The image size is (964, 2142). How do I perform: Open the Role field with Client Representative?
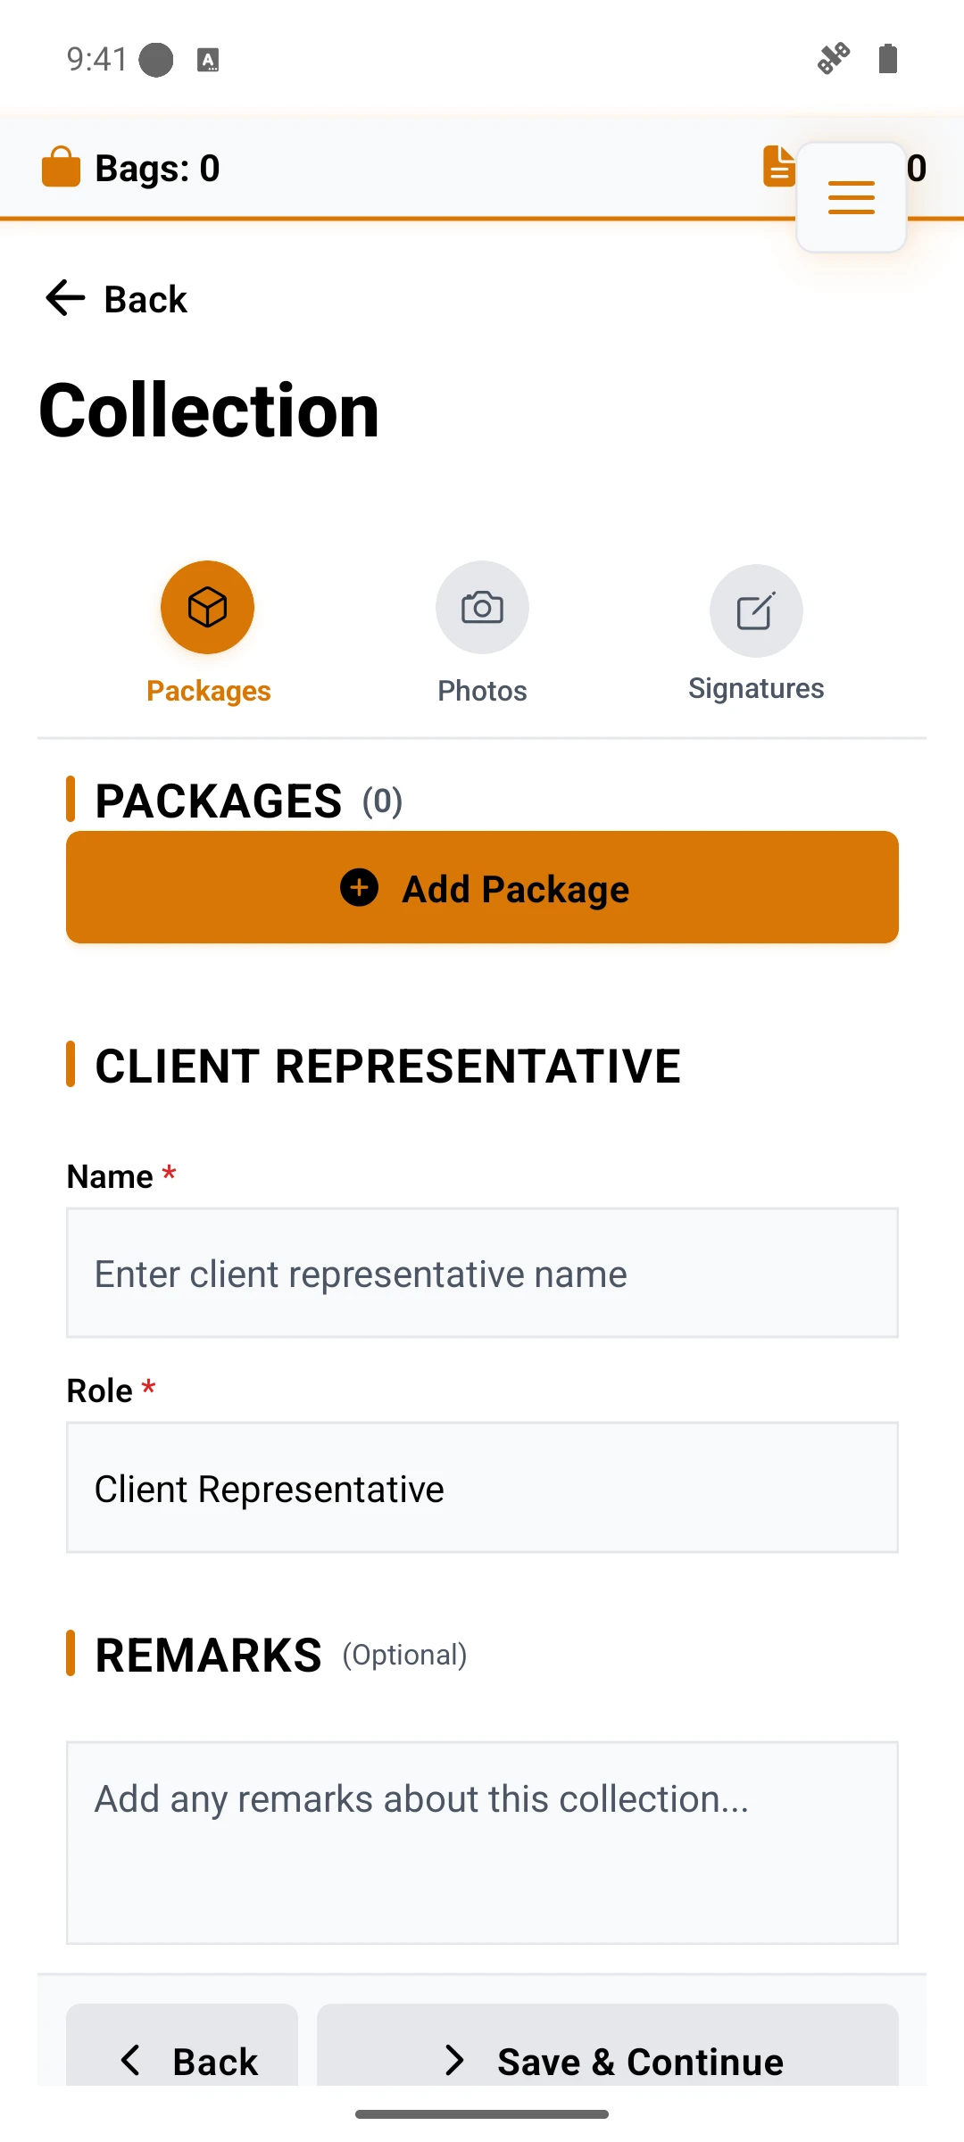(482, 1488)
